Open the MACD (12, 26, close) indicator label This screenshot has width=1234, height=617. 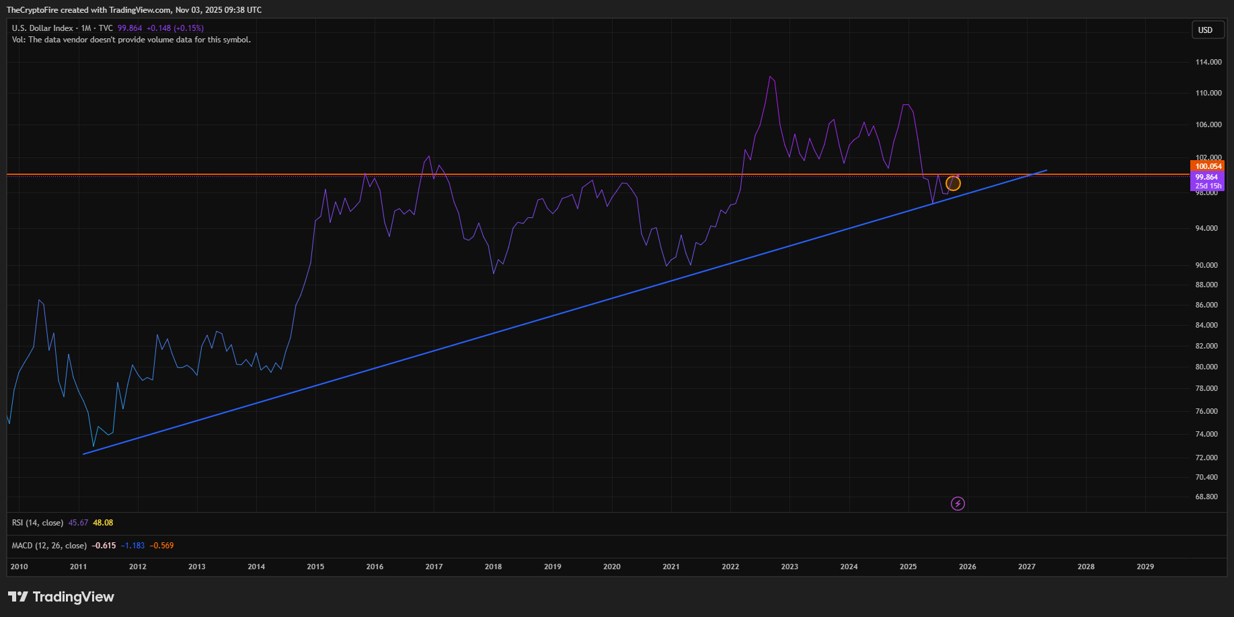(x=49, y=546)
